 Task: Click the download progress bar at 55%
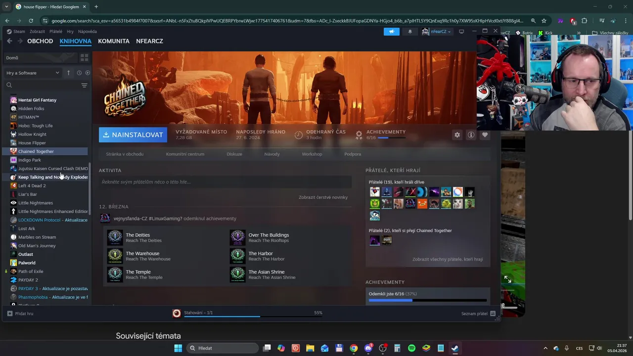coord(253,316)
